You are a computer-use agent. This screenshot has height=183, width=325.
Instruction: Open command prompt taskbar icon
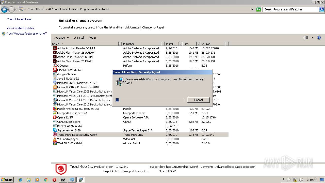pyautogui.click(x=63, y=180)
